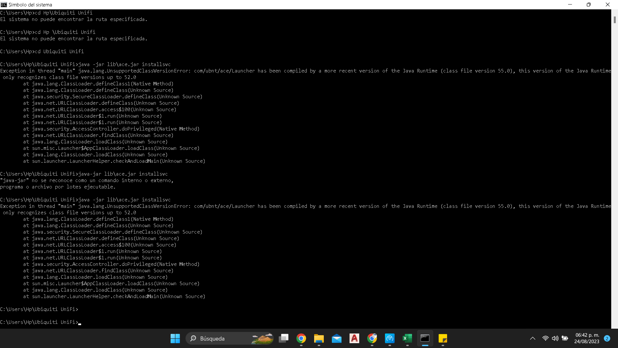Image resolution: width=618 pixels, height=348 pixels.
Task: Open File Explorer from the taskbar
Action: pyautogui.click(x=319, y=338)
